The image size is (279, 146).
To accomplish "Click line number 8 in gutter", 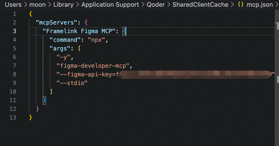I will click(15, 74).
